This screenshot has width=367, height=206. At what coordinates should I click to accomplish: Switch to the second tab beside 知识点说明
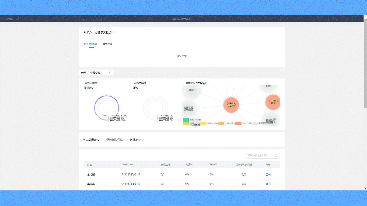[x=107, y=44]
